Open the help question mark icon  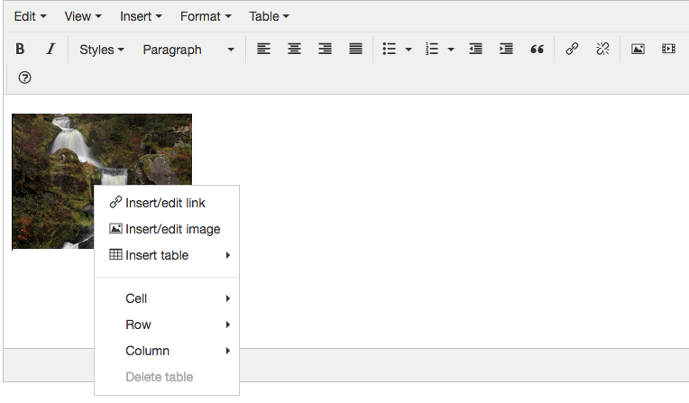coord(24,78)
